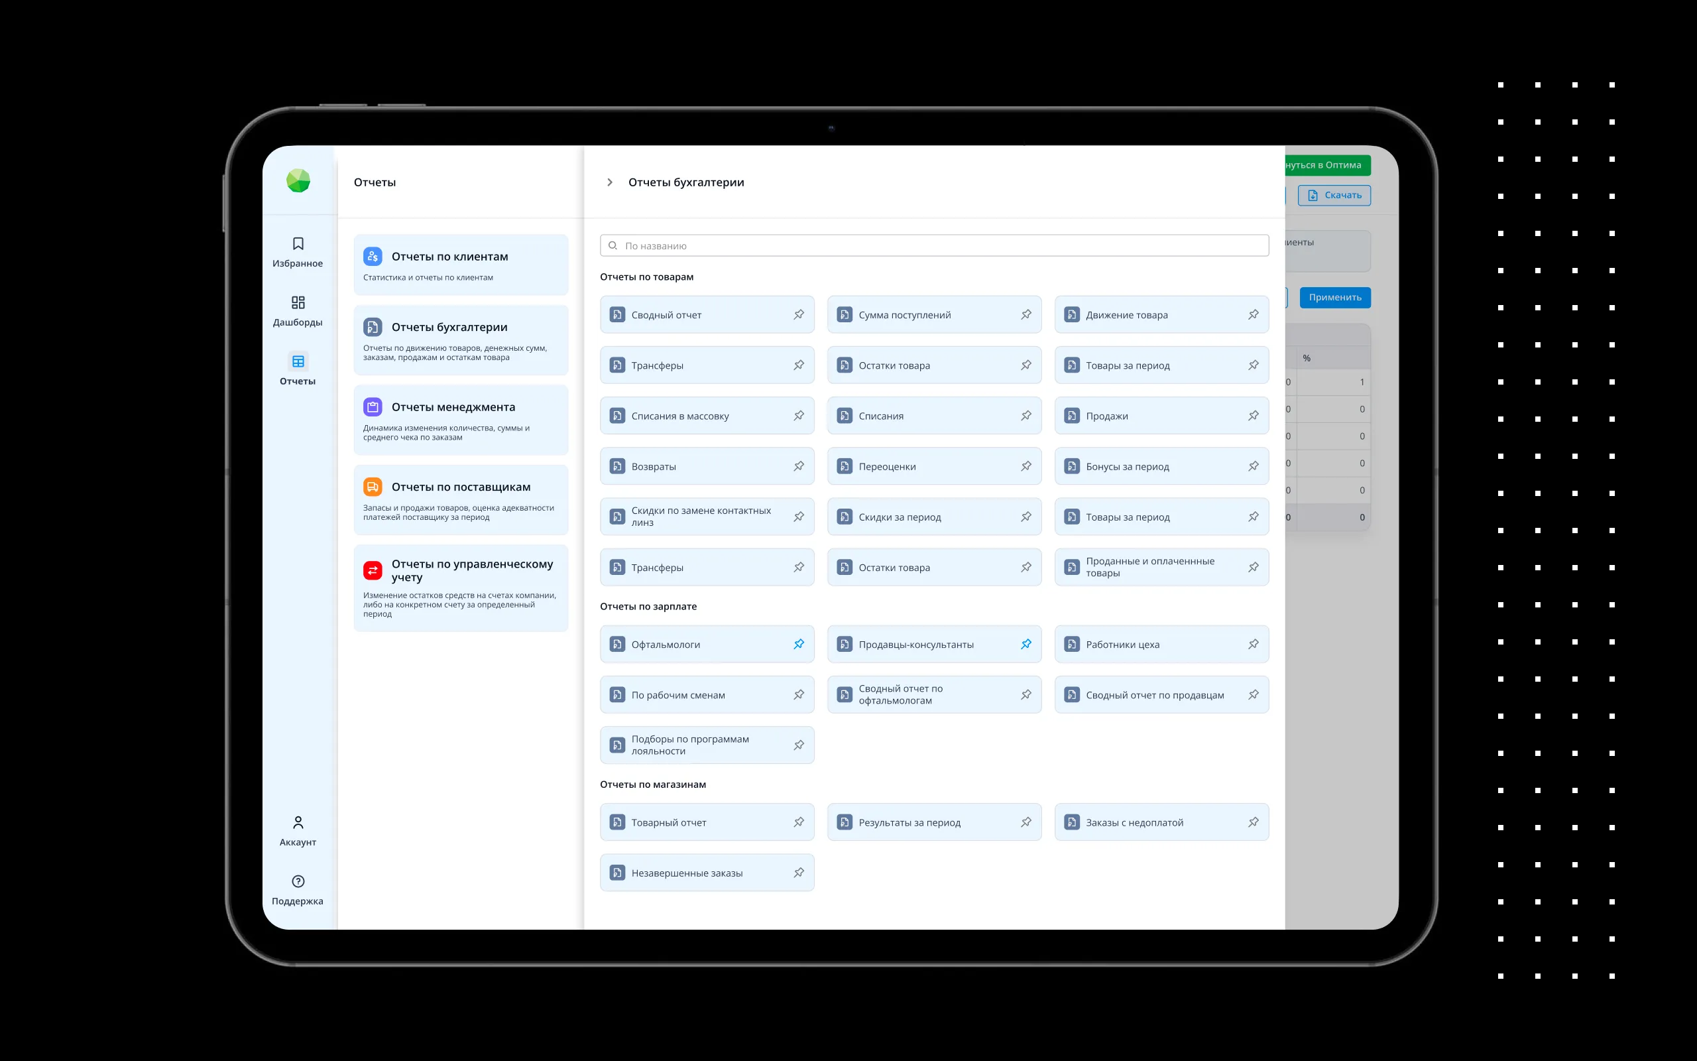Click the Отчеты по магазинам section heading
This screenshot has height=1061, width=1697.
[x=653, y=784]
